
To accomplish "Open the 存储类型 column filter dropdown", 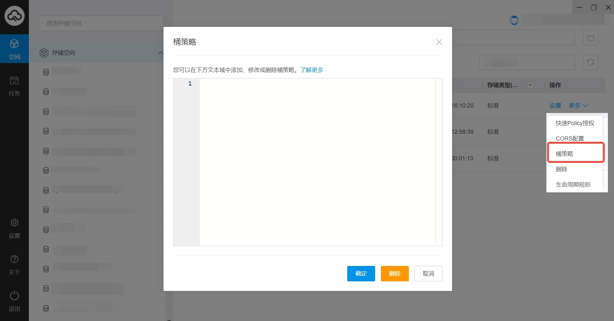I will 530,85.
